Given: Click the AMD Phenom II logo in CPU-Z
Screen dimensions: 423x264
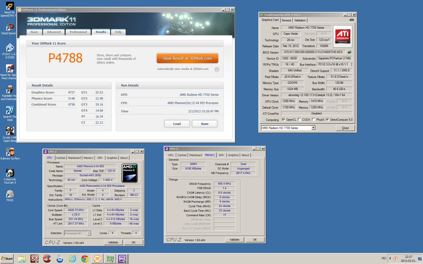Looking at the screenshot, I should (130, 173).
